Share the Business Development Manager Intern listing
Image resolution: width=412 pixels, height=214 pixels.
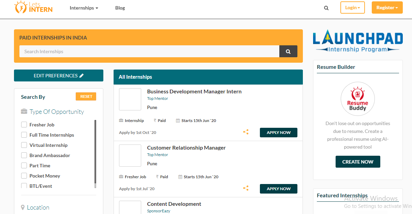pos(246,132)
